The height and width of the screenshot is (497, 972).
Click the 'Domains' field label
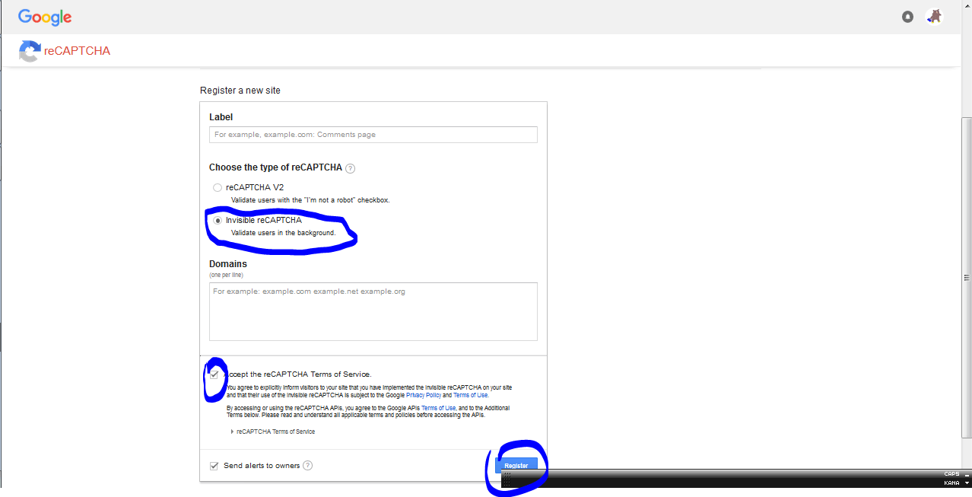[228, 264]
